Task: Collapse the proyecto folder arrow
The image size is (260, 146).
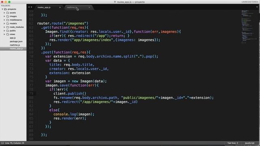Action: [2, 9]
